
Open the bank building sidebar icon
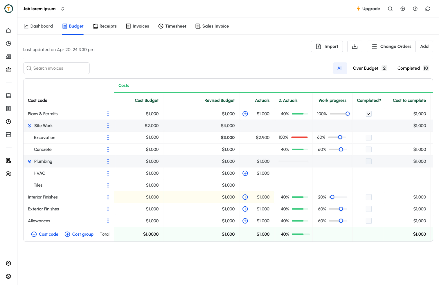8,70
